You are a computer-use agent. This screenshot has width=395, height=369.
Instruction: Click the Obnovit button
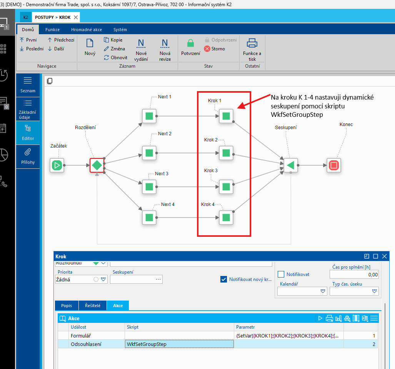116,58
